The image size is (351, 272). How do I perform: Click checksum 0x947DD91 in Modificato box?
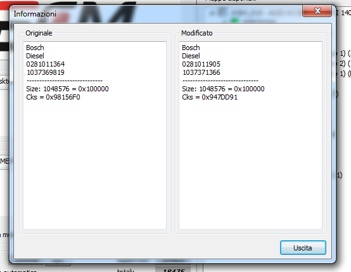tap(210, 97)
